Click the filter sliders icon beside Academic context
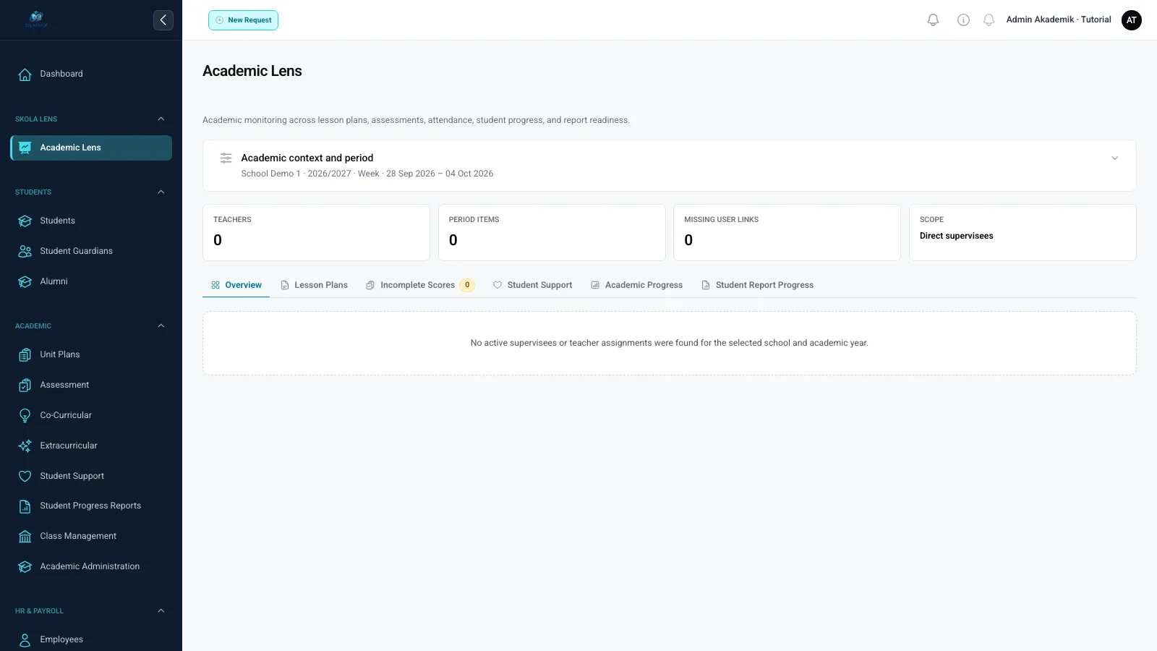The width and height of the screenshot is (1157, 651). (226, 158)
